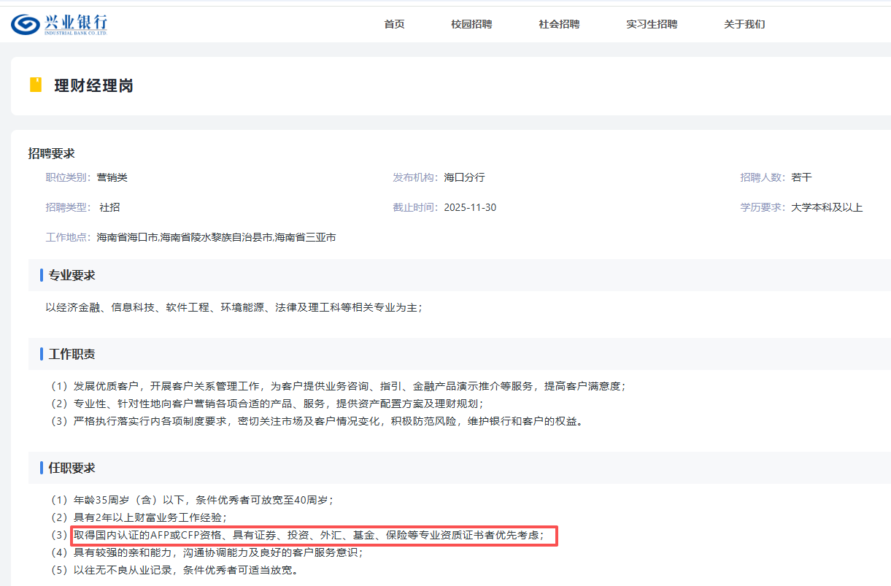This screenshot has width=891, height=586.
Task: Click the deadline date 2025-11-30
Action: click(x=470, y=207)
